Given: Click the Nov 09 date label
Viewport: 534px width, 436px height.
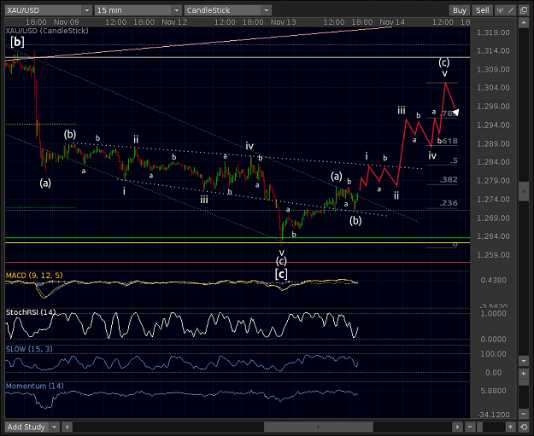Looking at the screenshot, I should (x=66, y=22).
